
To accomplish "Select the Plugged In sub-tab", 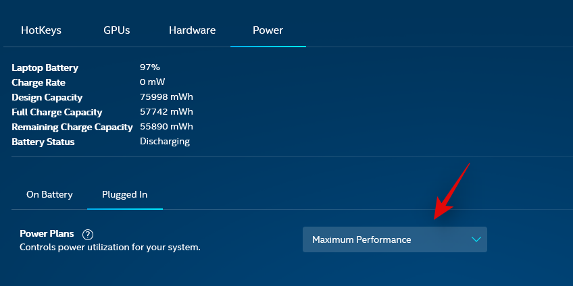I will [x=124, y=194].
